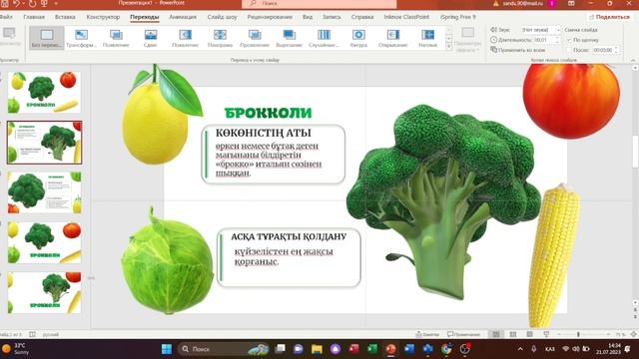Click the Поделиться button

coord(609,17)
